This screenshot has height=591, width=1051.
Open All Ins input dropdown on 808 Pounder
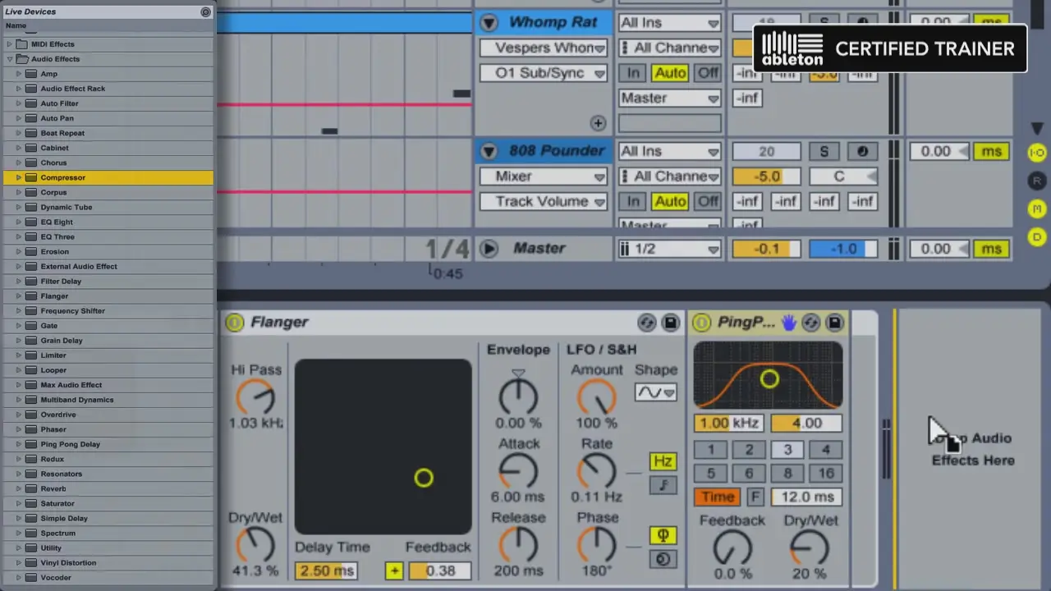coord(670,151)
